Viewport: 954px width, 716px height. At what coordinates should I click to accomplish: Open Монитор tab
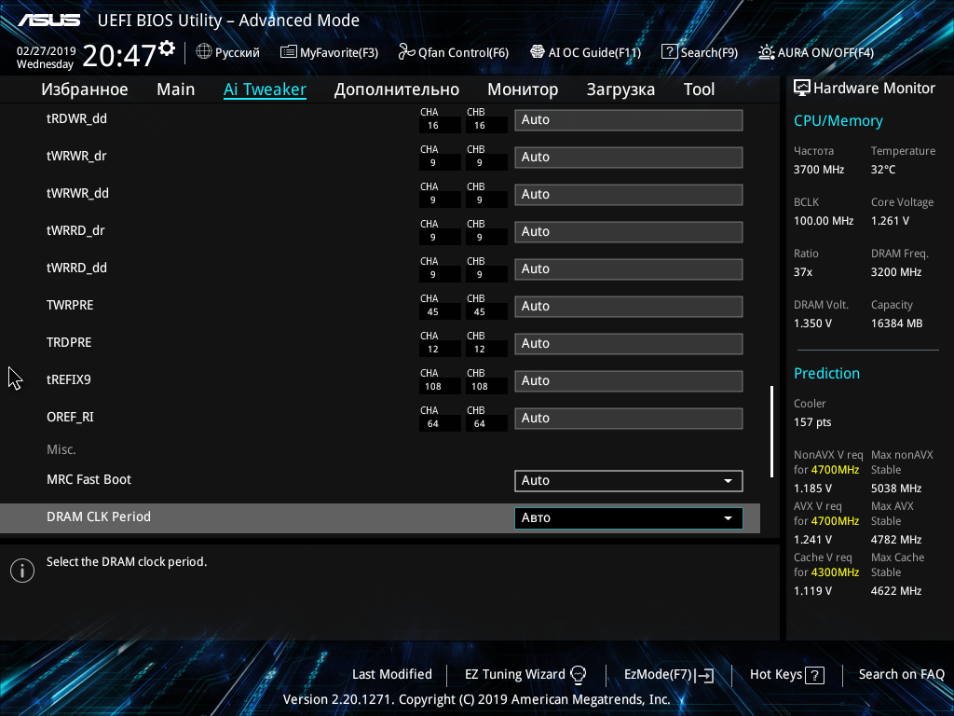click(x=523, y=89)
